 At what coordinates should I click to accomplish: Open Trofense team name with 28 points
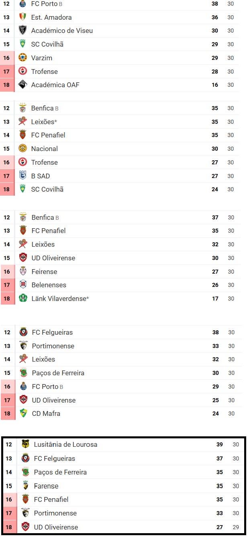(x=44, y=72)
